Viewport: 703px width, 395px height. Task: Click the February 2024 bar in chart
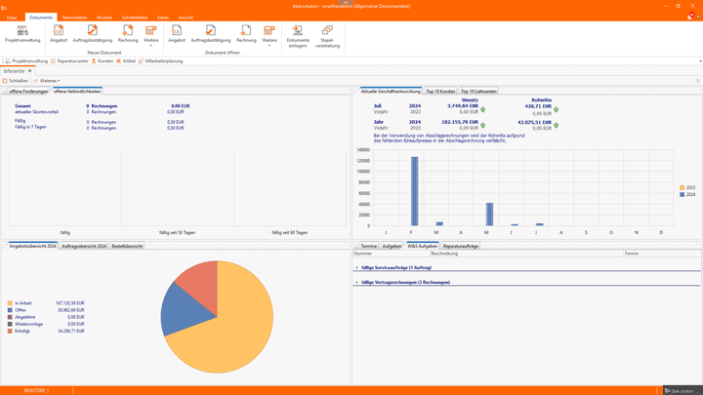click(x=415, y=191)
